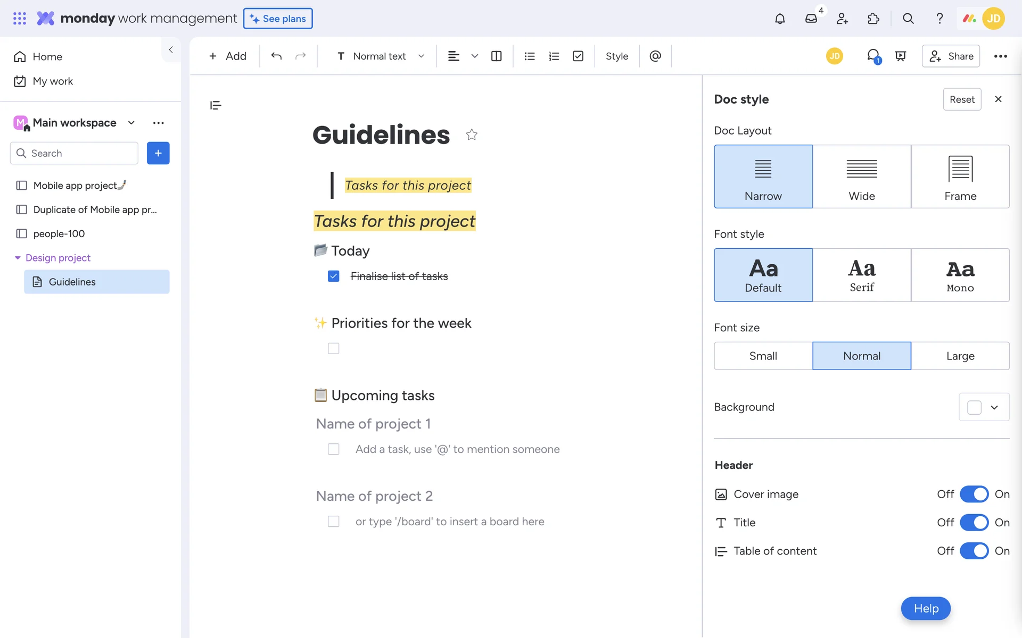The height and width of the screenshot is (638, 1022).
Task: Open the Background color picker
Action: point(984,407)
